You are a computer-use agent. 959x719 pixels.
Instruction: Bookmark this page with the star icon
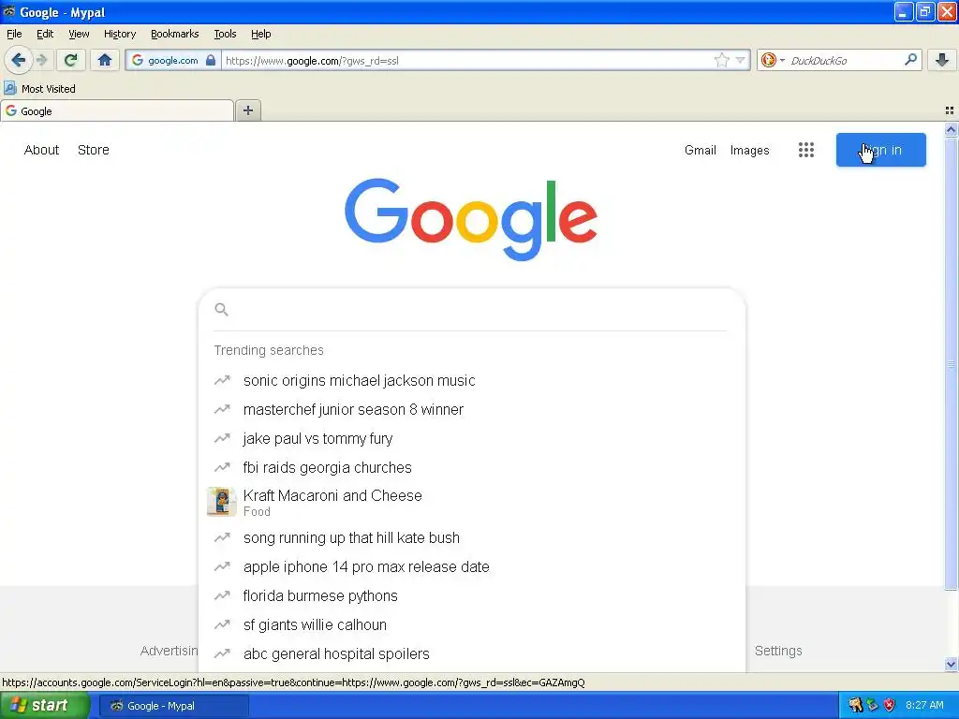pos(722,60)
